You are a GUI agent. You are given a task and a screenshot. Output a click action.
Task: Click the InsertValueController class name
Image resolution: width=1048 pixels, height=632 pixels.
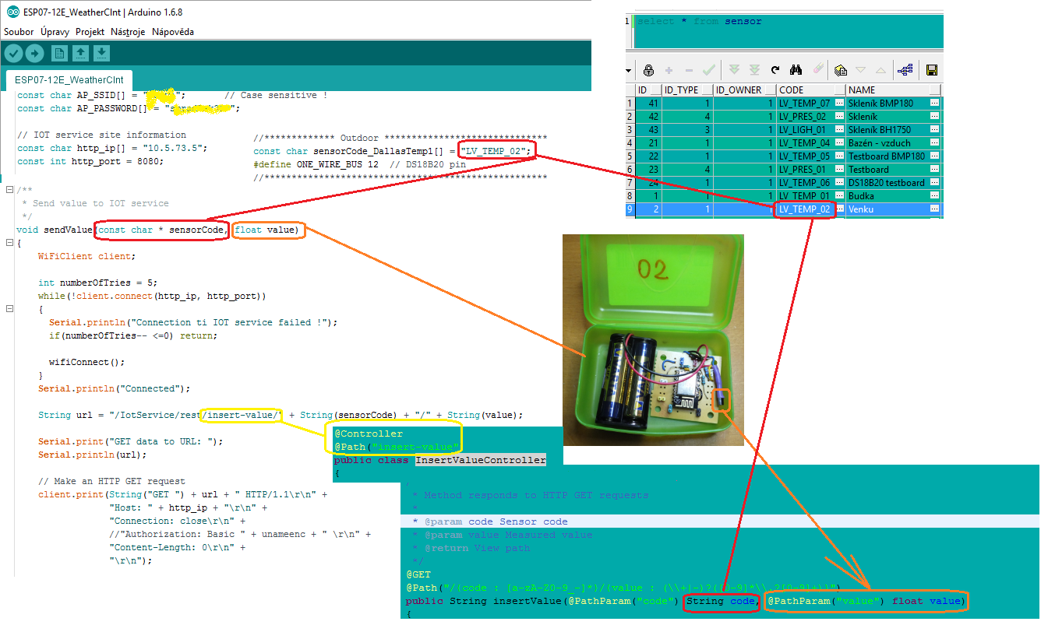tap(480, 460)
